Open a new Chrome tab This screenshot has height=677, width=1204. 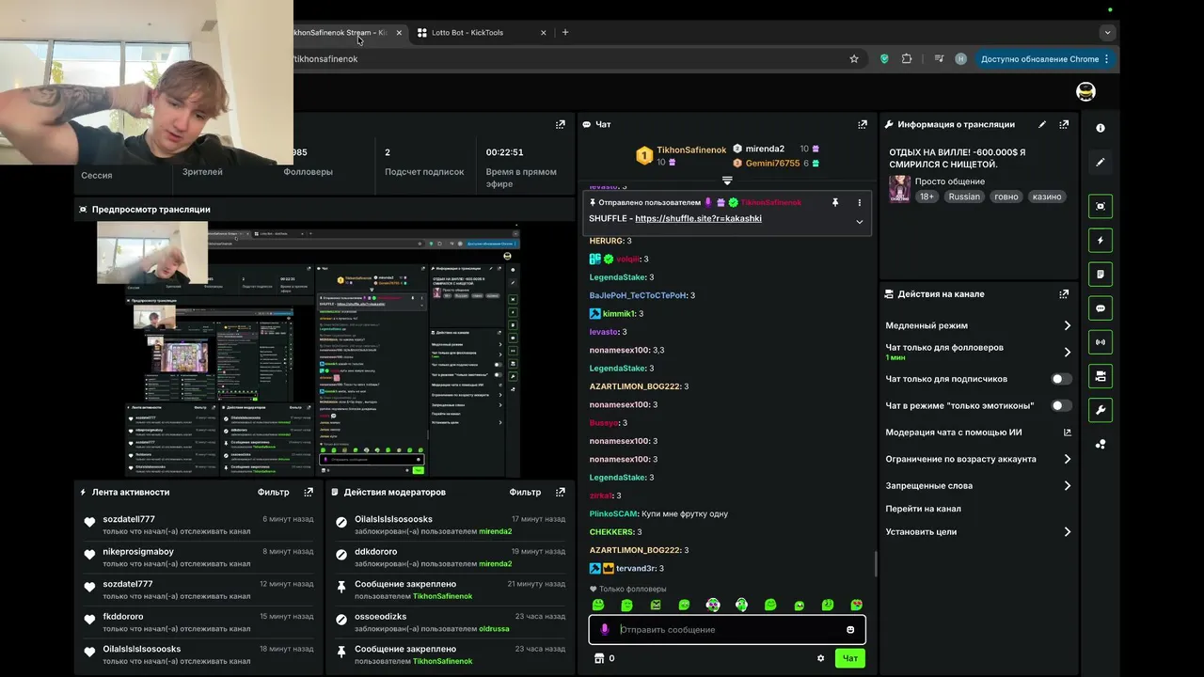click(565, 32)
